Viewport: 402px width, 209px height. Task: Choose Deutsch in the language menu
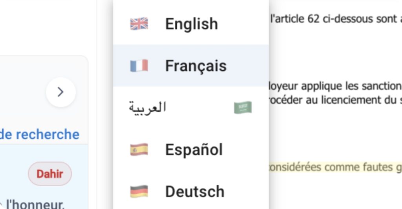coord(195,192)
